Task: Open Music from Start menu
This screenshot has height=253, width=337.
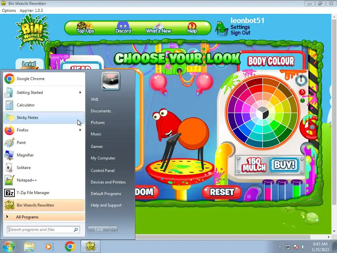Action: [x=96, y=134]
